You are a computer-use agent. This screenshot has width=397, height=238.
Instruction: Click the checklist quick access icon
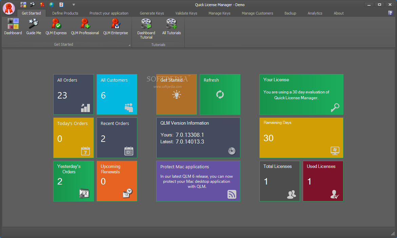[61, 4]
